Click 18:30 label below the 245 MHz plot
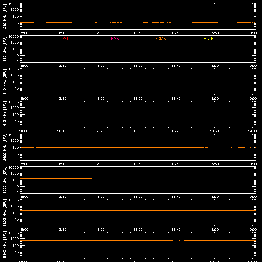Screen dimensions: 262x262 pyautogui.click(x=138, y=33)
